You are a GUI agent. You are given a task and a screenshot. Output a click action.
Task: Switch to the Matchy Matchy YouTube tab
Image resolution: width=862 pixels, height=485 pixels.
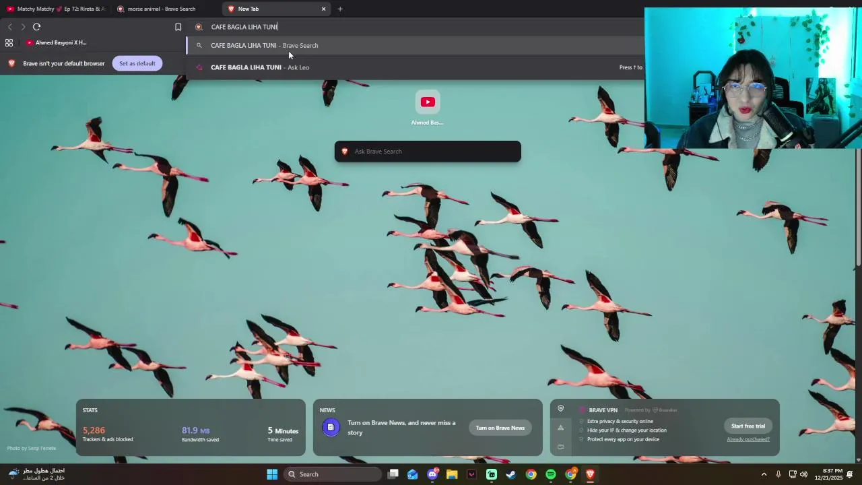pyautogui.click(x=55, y=9)
